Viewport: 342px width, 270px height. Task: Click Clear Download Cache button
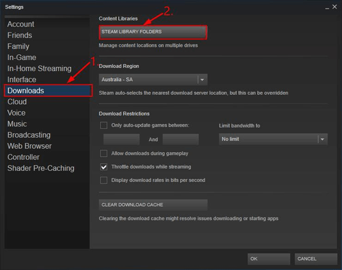click(x=153, y=205)
